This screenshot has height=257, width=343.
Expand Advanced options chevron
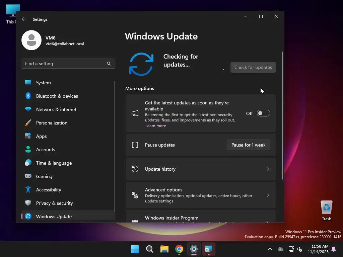[268, 195]
